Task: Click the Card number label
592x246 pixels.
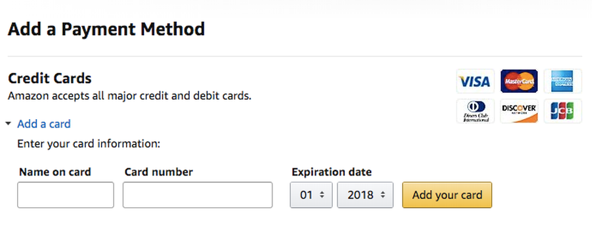Action: tap(159, 172)
